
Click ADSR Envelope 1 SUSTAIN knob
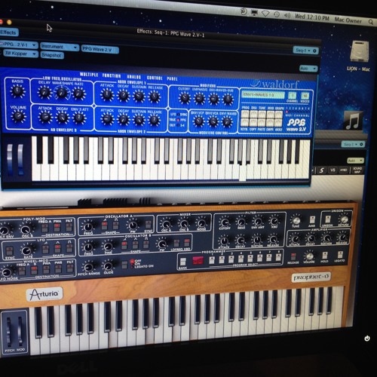[139, 97]
